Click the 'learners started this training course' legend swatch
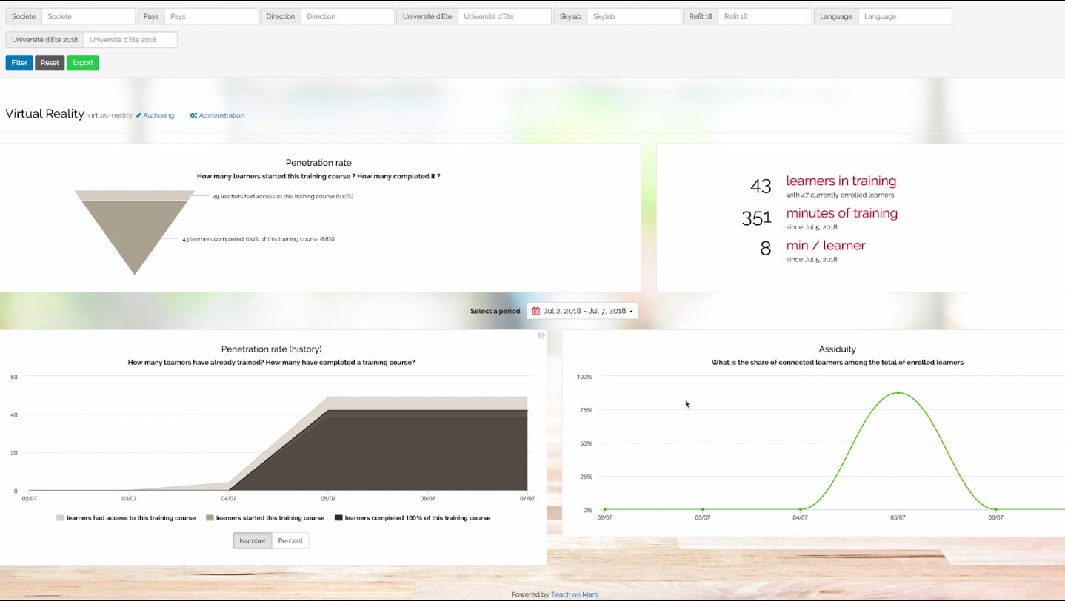Screen dimensions: 1065x601 [210, 518]
